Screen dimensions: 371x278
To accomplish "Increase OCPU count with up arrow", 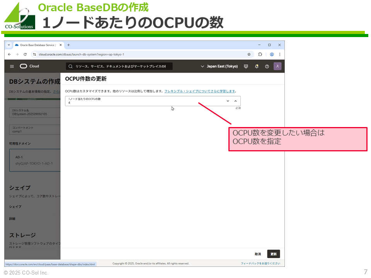I will (235, 101).
